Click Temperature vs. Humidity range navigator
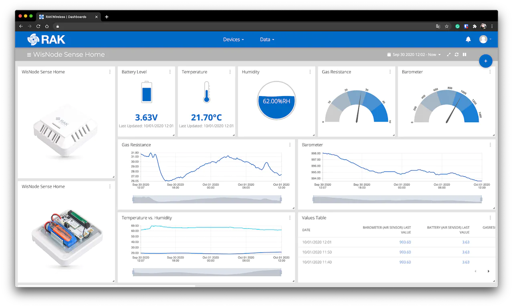This screenshot has height=307, width=513. click(207, 272)
